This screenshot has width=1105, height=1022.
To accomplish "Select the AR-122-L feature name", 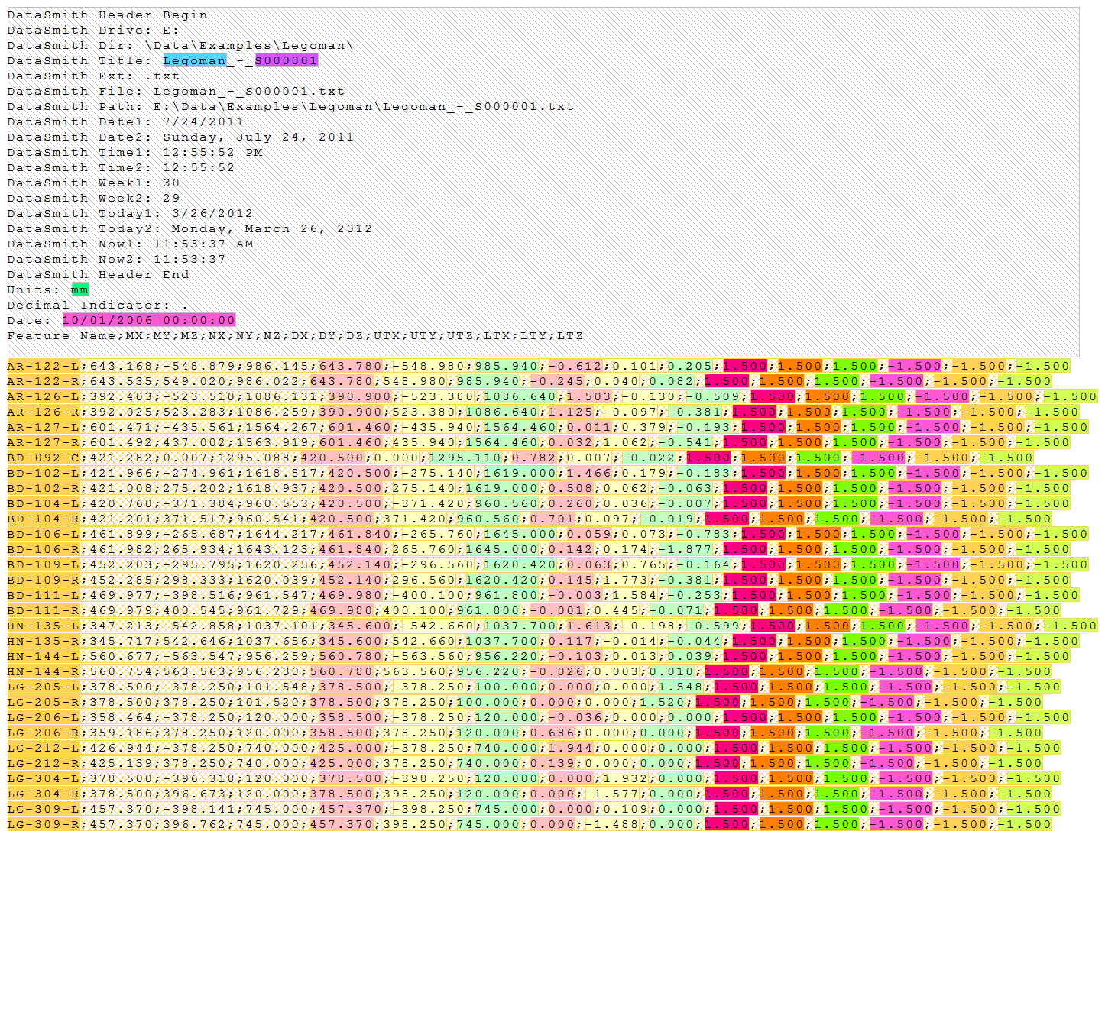I will (x=44, y=366).
